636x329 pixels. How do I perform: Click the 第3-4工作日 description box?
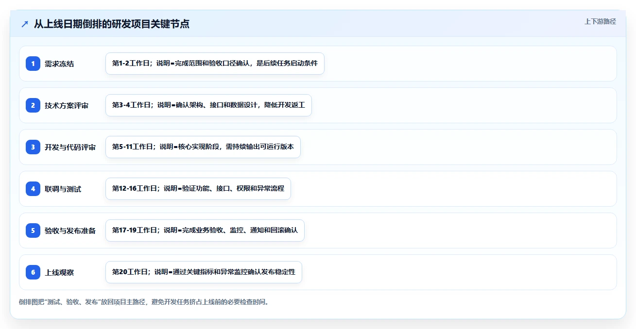coord(208,105)
